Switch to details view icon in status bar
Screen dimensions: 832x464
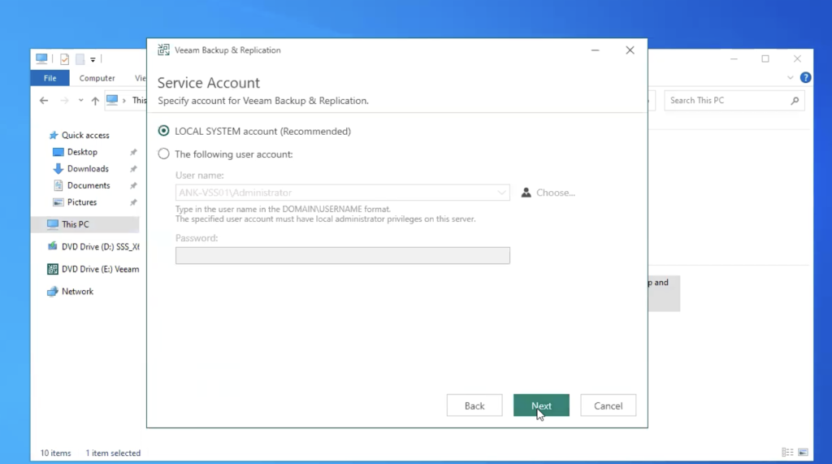point(787,453)
